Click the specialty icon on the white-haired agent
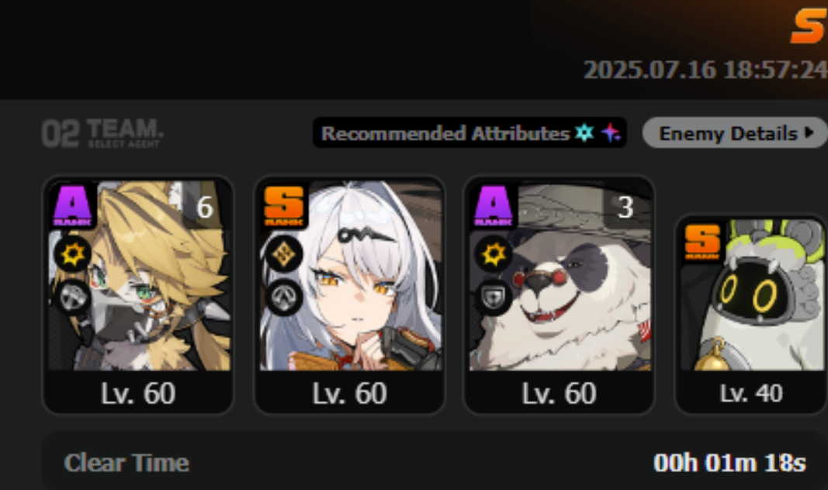This screenshot has height=490, width=828. tap(283, 298)
